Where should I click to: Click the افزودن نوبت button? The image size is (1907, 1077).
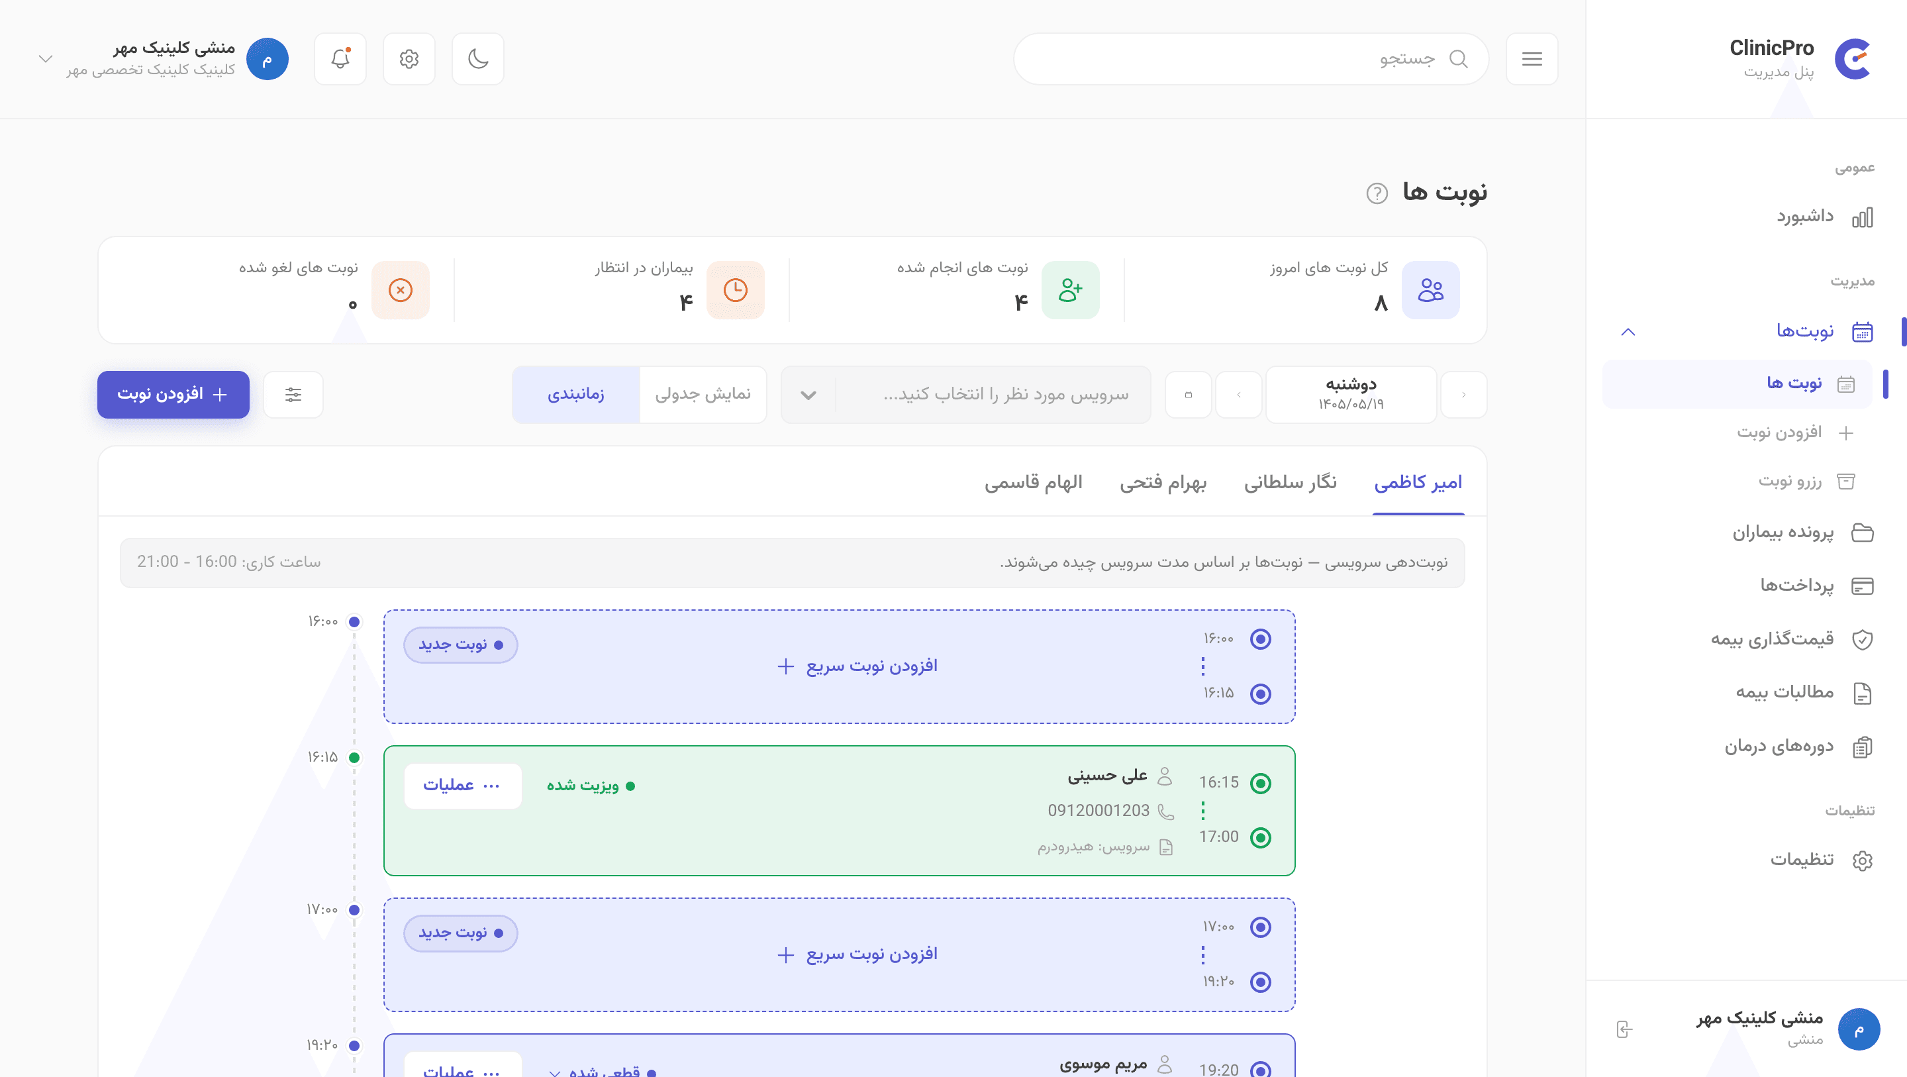(173, 395)
